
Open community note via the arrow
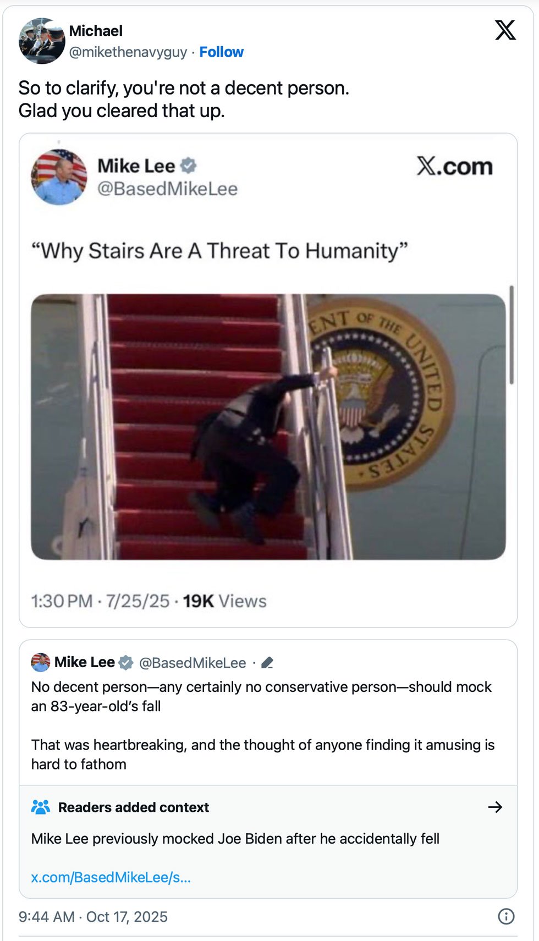tap(495, 807)
